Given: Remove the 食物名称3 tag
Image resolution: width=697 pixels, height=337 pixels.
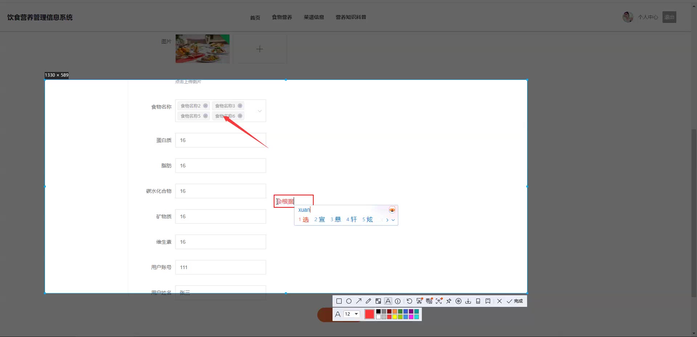Looking at the screenshot, I should [240, 106].
